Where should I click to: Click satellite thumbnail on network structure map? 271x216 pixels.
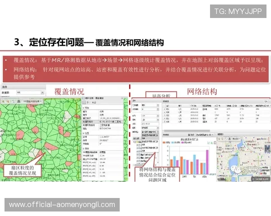click(267, 148)
